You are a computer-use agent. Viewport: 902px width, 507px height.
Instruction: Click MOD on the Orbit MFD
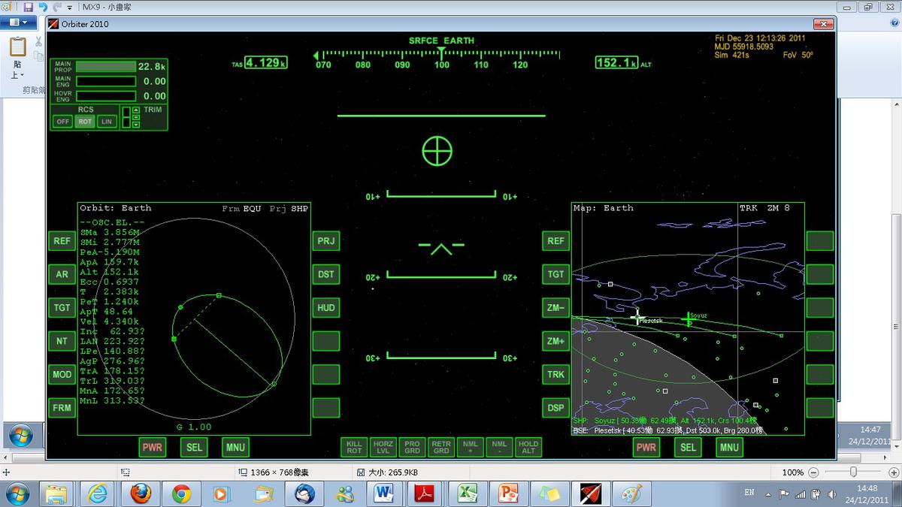click(x=62, y=374)
